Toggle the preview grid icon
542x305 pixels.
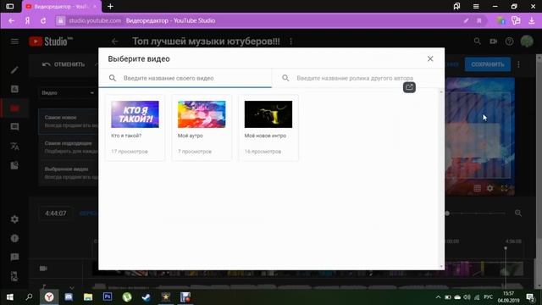[477, 188]
